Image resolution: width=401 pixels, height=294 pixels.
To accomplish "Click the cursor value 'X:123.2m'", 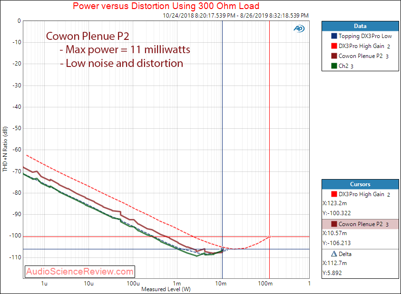I will [335, 203].
